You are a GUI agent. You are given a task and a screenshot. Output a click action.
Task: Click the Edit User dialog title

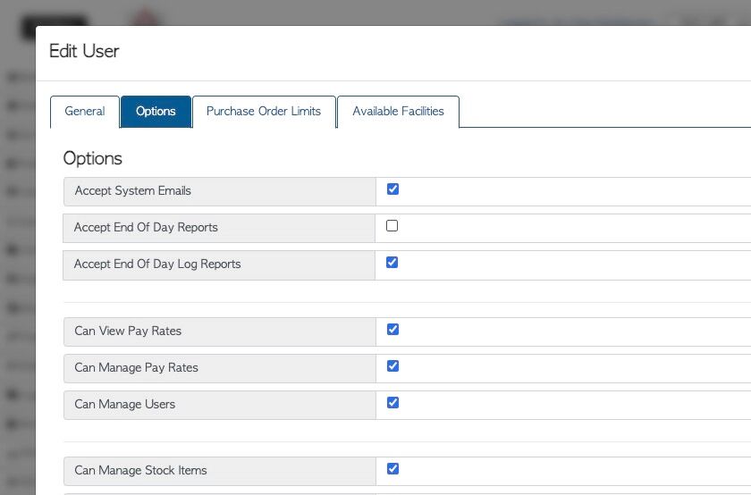84,51
